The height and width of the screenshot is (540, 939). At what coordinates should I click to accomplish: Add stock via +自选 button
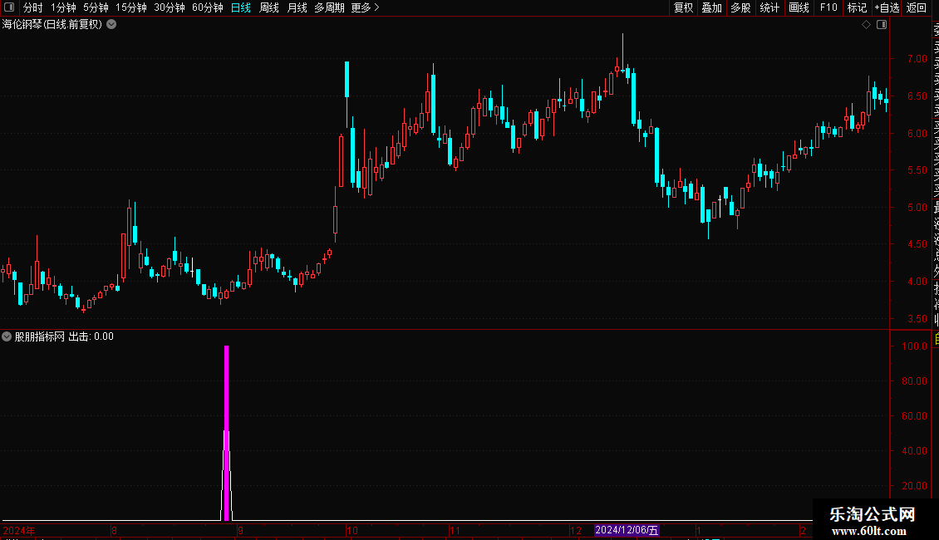pos(887,7)
